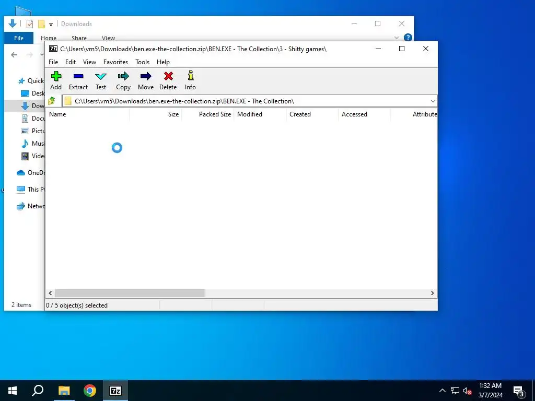The width and height of the screenshot is (535, 401).
Task: Click the network tray icon
Action: pyautogui.click(x=455, y=391)
